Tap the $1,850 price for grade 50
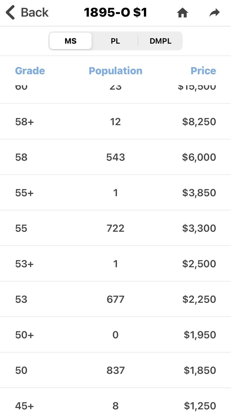 pos(200,370)
